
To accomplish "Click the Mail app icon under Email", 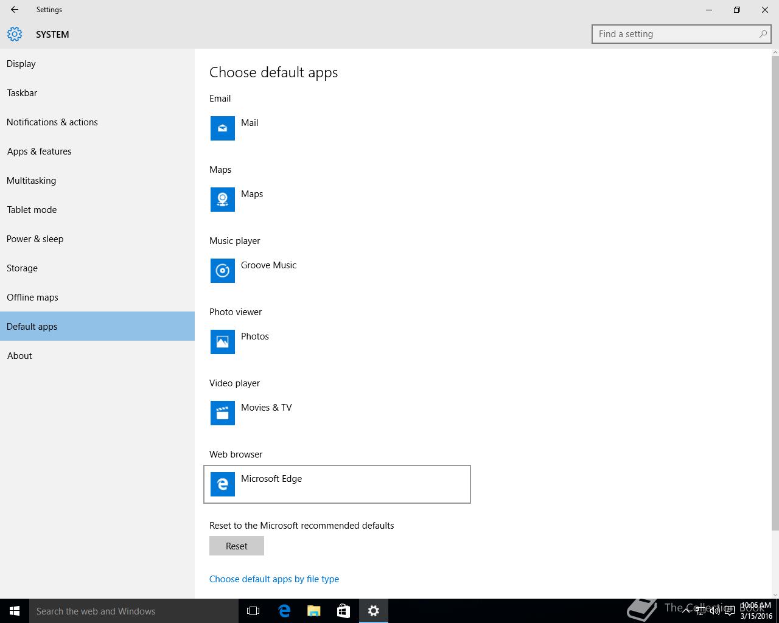I will (223, 128).
